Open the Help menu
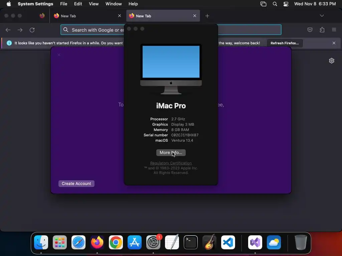Viewport: 342px width, 256px height. point(133,4)
